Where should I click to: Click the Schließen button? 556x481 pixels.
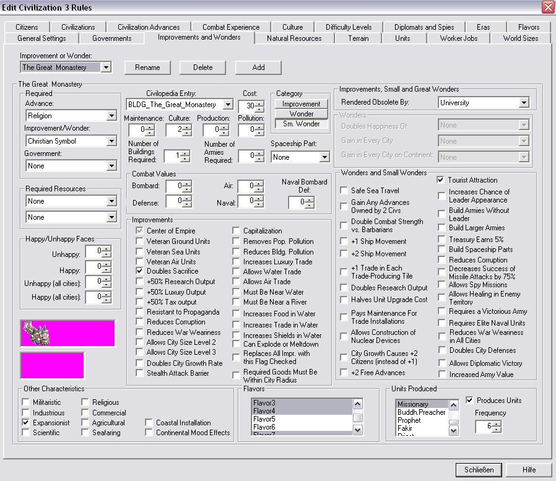point(479,469)
